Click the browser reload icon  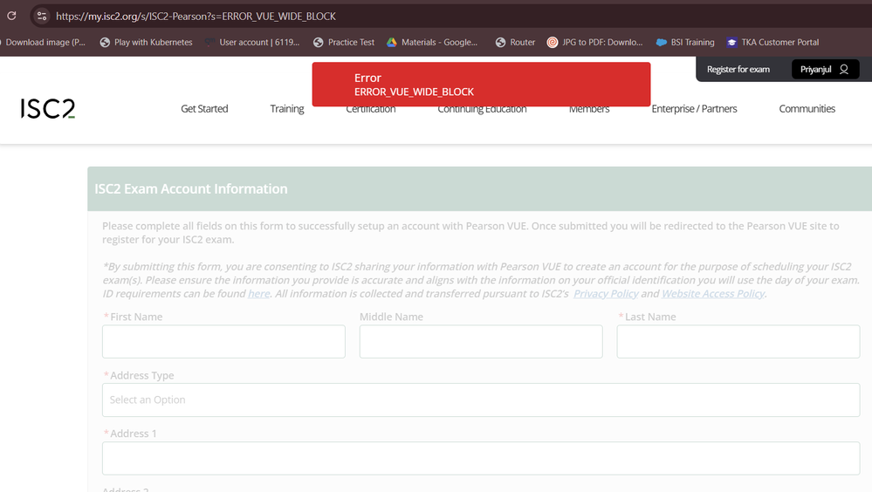click(x=11, y=16)
